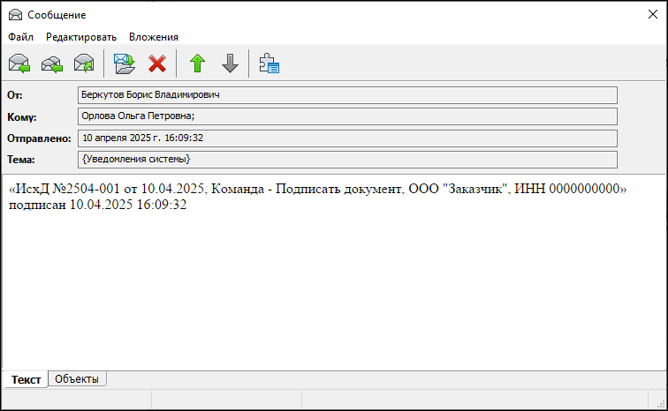Go to next message with gray down arrow

(x=230, y=64)
